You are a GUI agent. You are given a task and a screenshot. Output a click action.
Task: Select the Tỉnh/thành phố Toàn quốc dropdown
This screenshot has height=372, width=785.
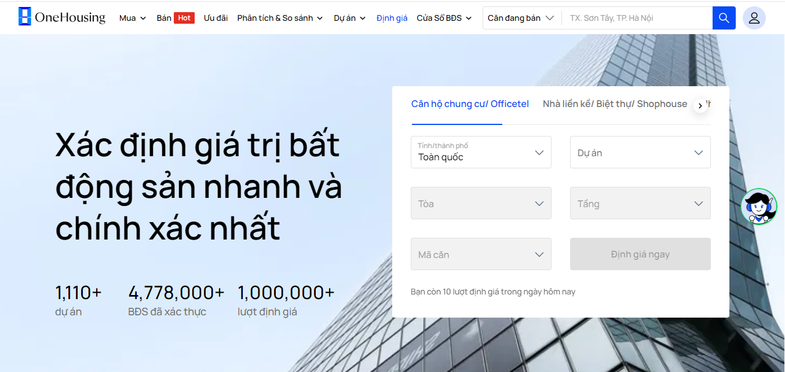(481, 152)
